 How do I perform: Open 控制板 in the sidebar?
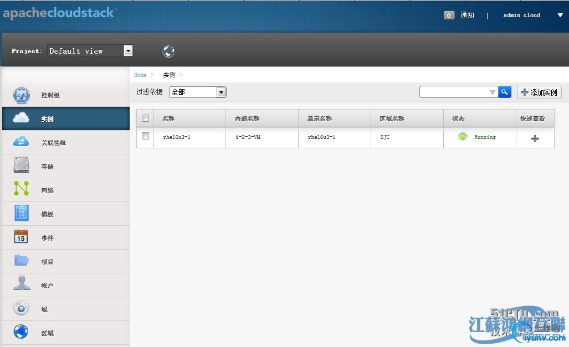pyautogui.click(x=66, y=95)
